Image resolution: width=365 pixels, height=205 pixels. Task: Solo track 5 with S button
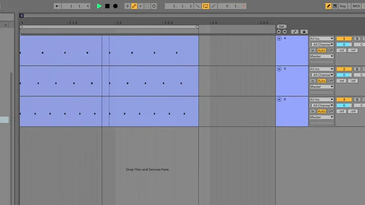click(x=357, y=69)
